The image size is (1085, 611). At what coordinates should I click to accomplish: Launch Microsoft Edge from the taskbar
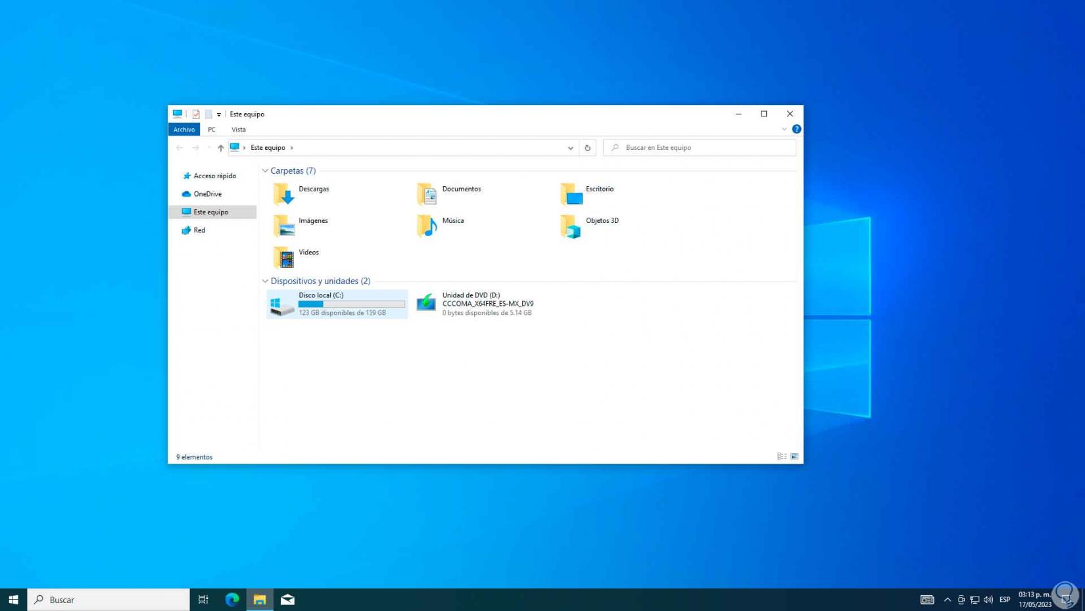click(x=232, y=599)
